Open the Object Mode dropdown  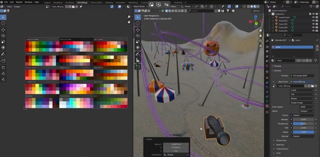pyautogui.click(x=140, y=6)
